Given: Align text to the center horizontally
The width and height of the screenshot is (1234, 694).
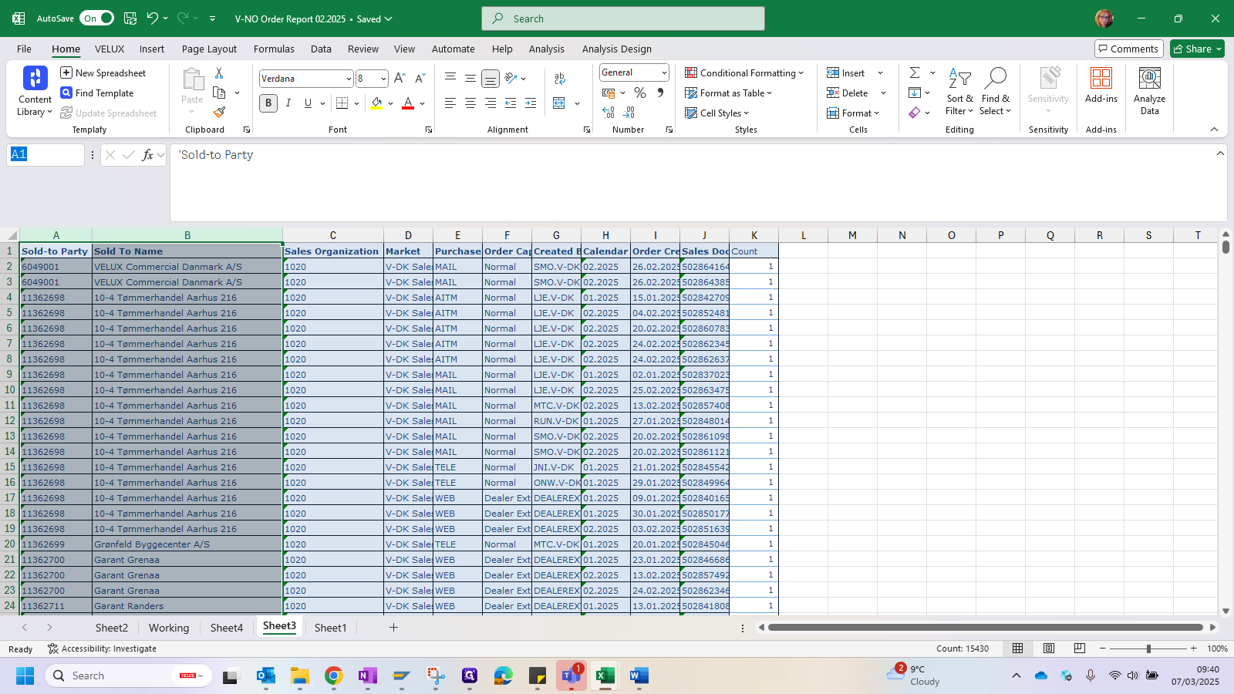Looking at the screenshot, I should 470,103.
